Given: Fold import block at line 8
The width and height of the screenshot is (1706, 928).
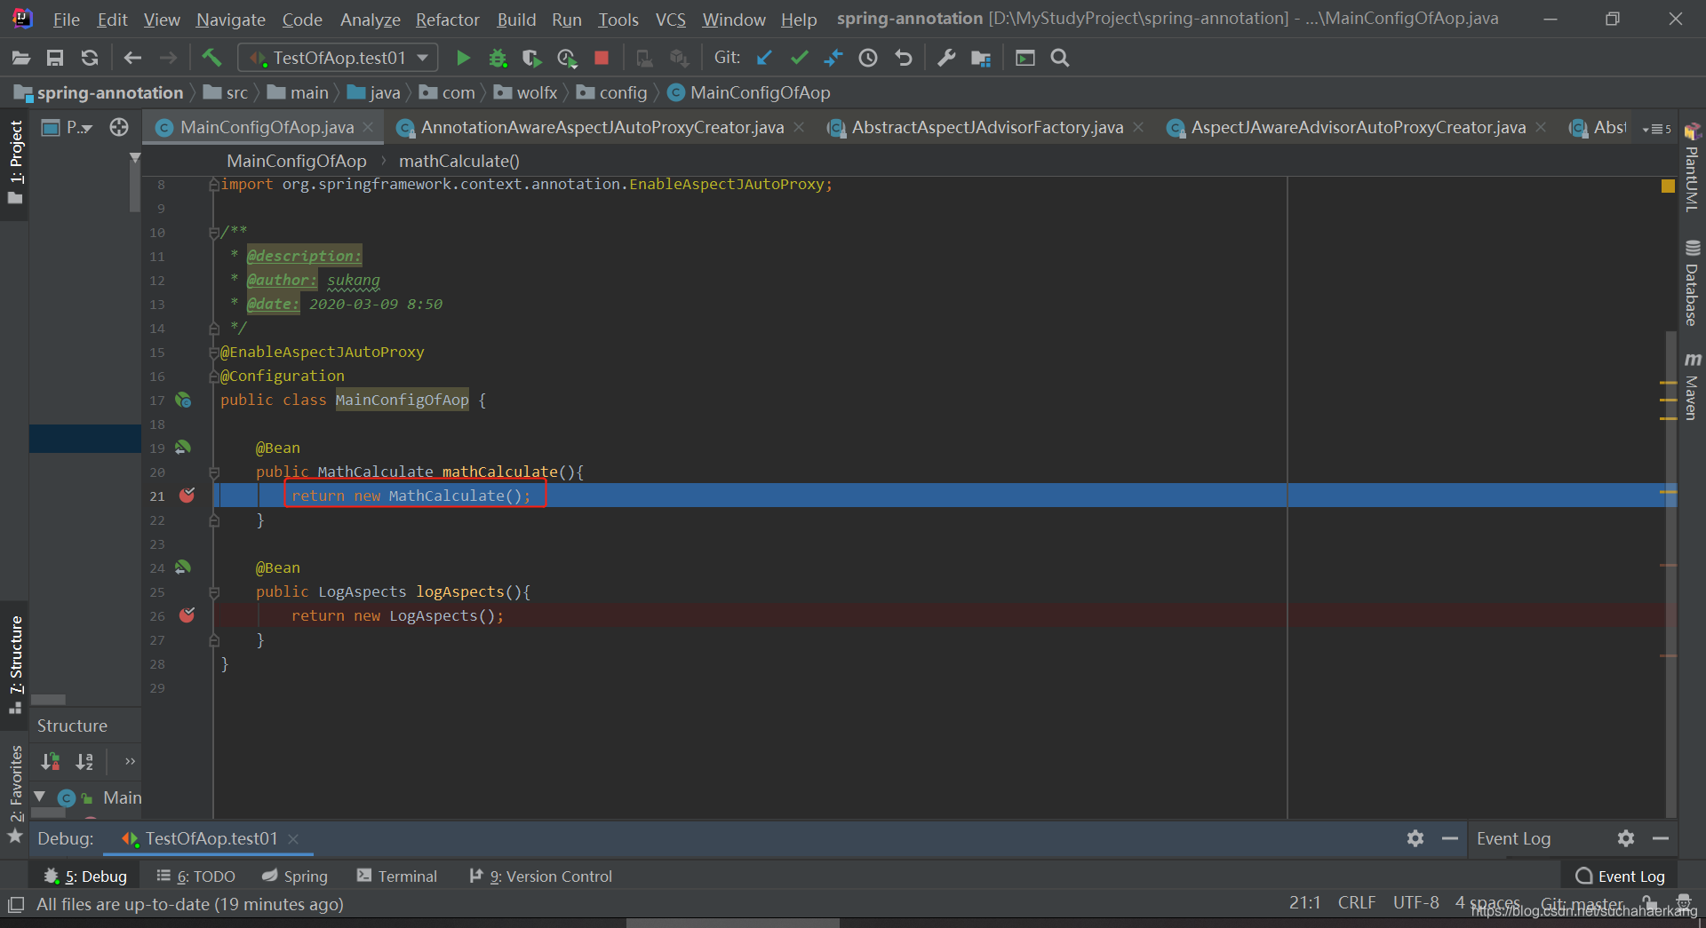Looking at the screenshot, I should click(214, 185).
